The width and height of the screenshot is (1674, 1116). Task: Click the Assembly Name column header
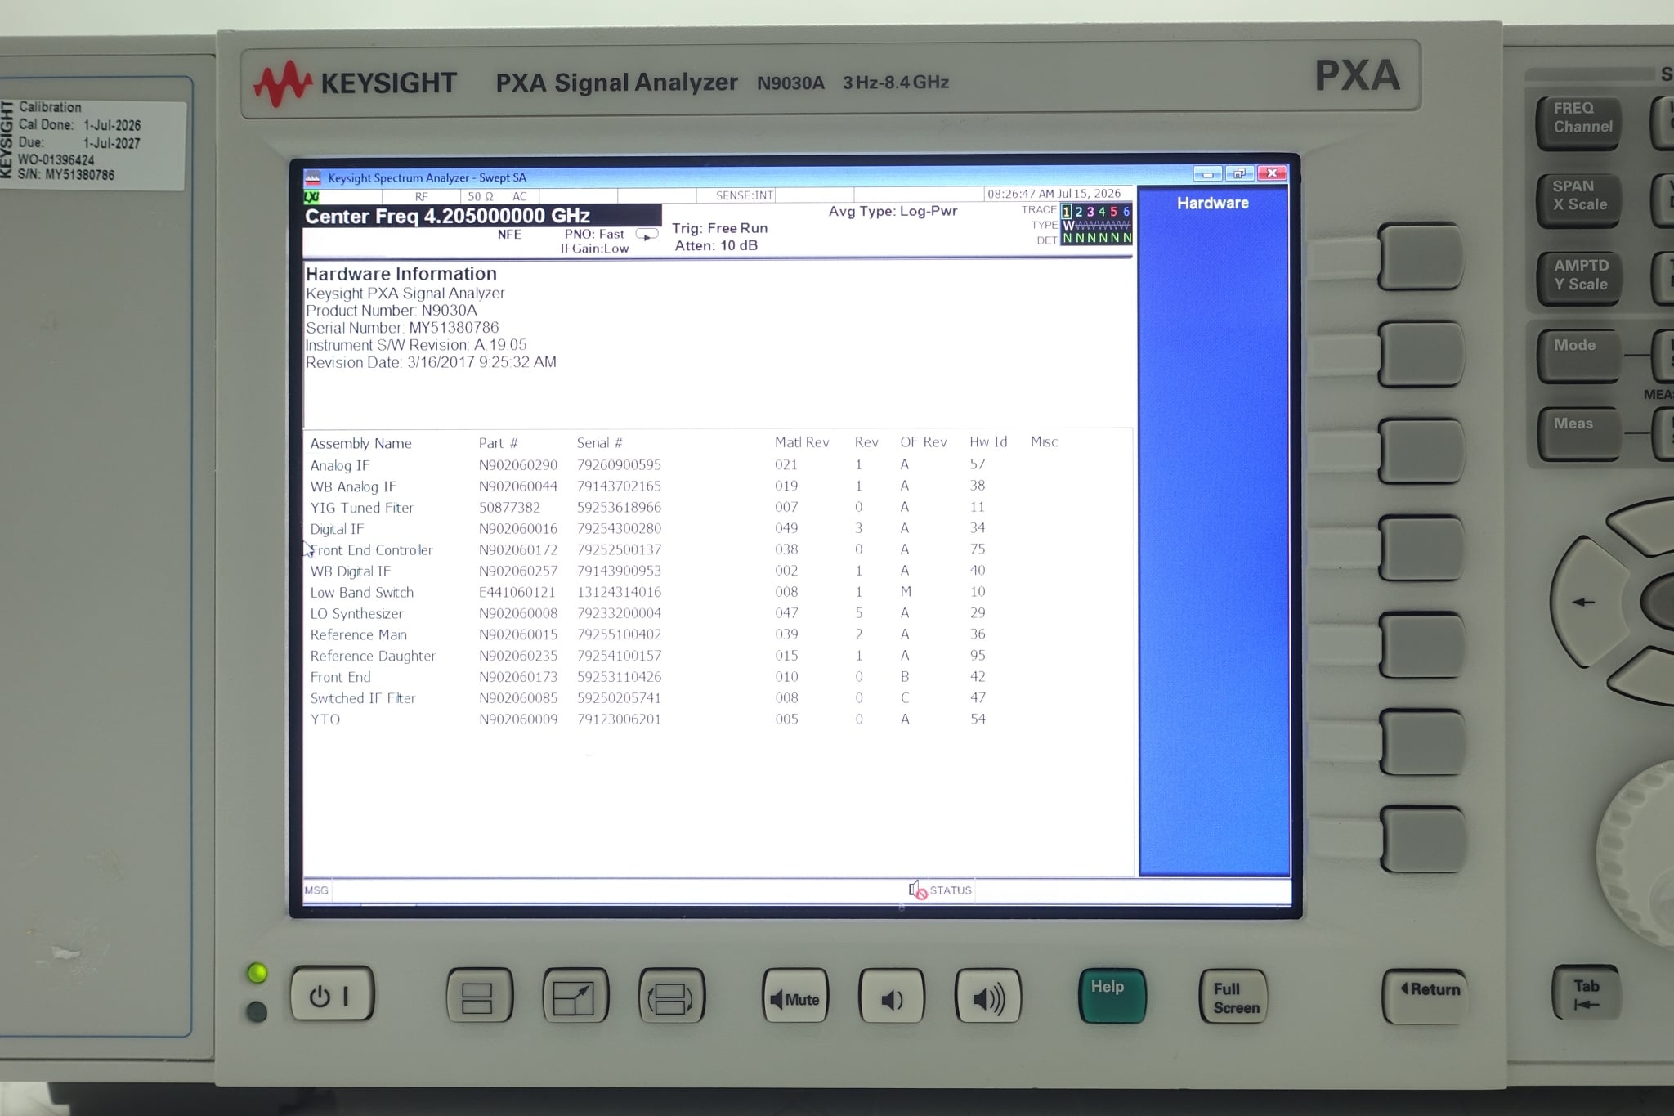(360, 443)
